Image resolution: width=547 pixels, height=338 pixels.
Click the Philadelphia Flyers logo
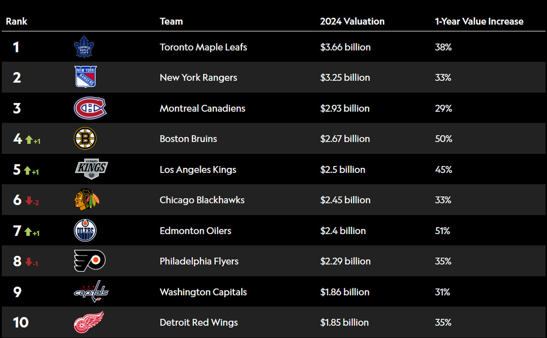coord(90,261)
